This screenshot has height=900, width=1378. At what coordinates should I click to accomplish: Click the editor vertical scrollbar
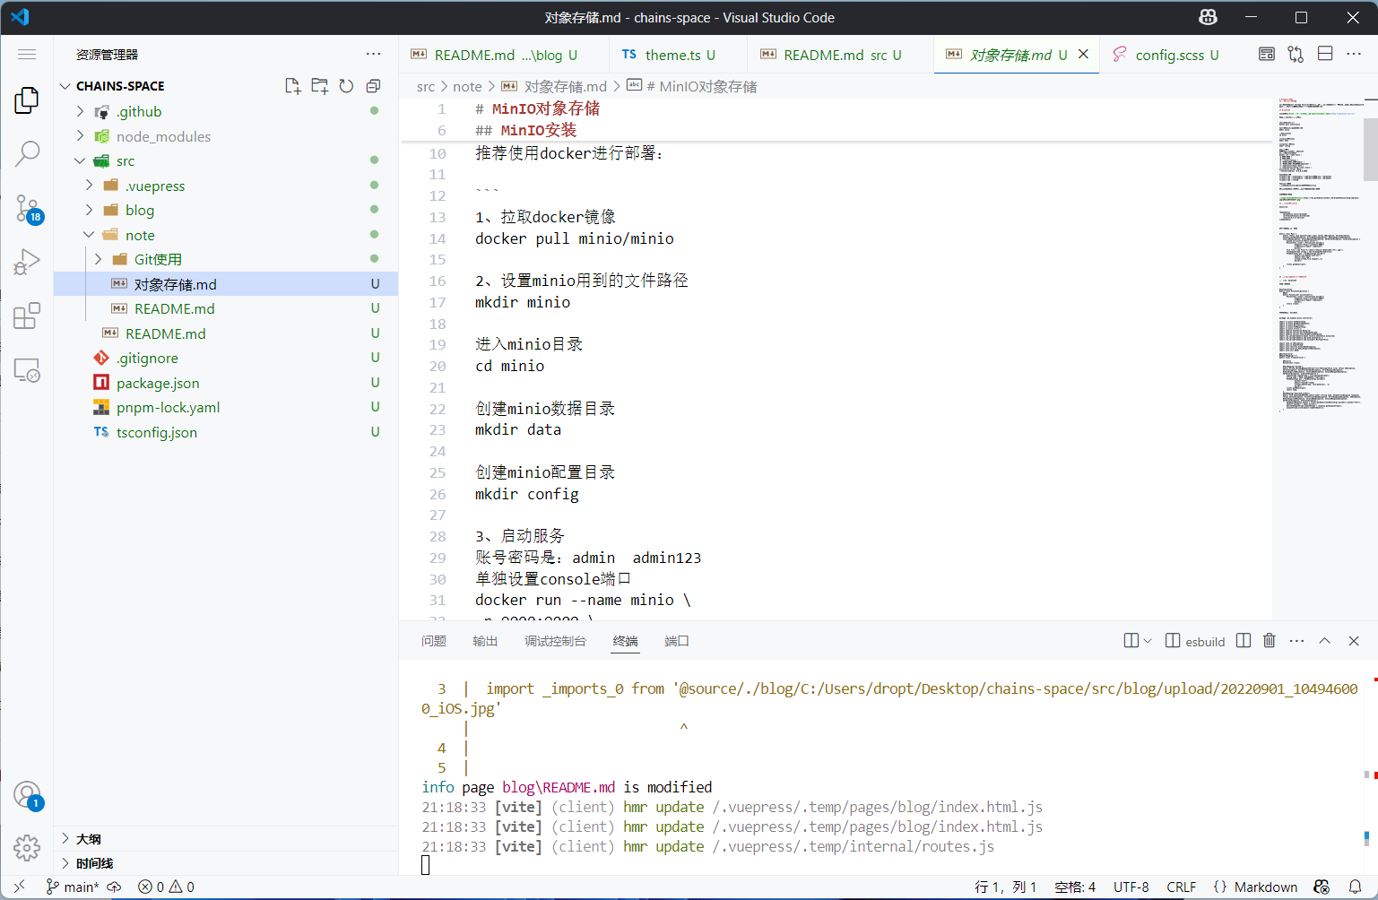tap(1370, 150)
